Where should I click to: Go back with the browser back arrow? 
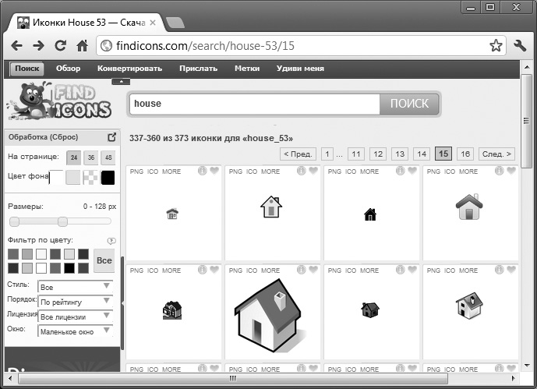[17, 46]
